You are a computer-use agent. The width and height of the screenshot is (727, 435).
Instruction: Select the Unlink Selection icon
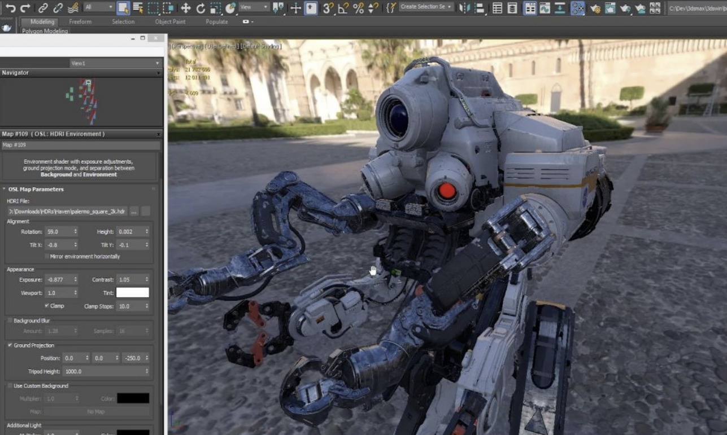click(x=58, y=8)
